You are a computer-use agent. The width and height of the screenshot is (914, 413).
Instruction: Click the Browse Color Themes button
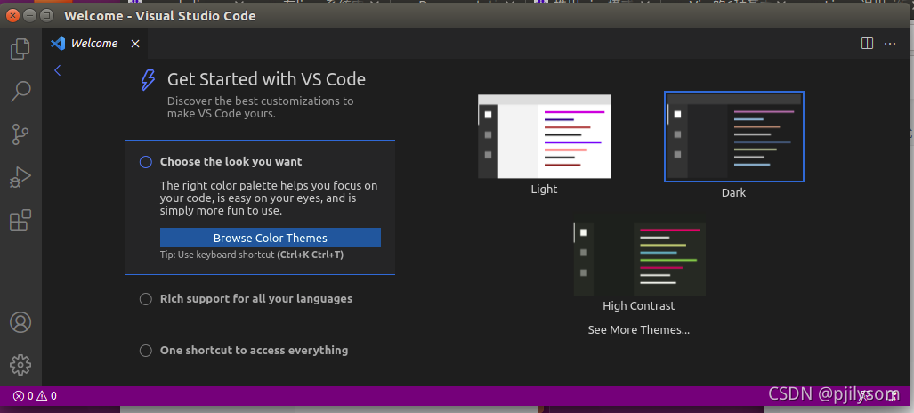click(271, 238)
